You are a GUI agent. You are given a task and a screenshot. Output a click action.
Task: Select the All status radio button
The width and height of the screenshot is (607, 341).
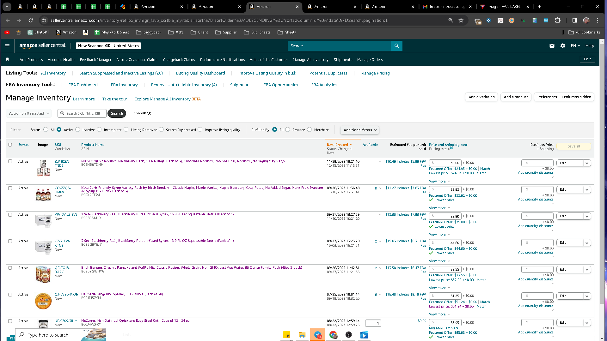coord(46,130)
